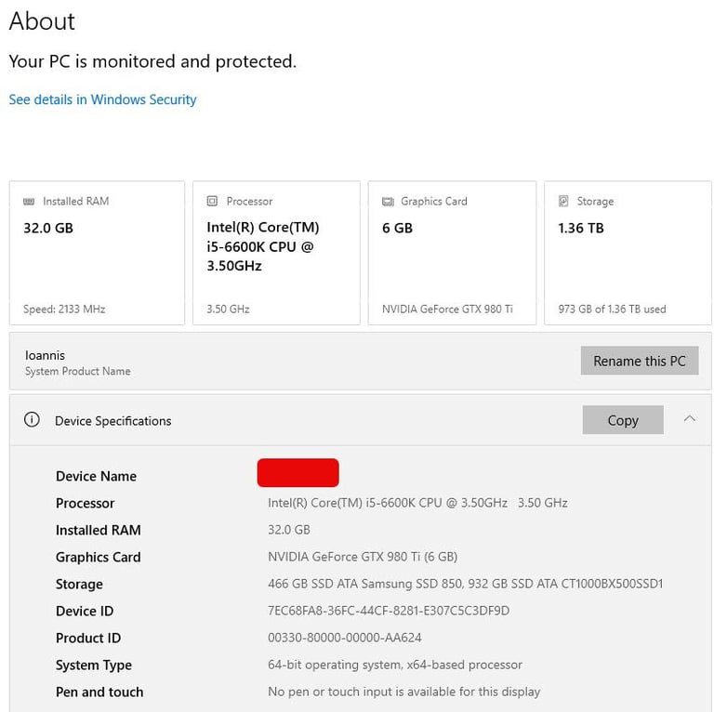Select NVIDIA GeForce GTX 980 Ti (6 GB) row value
Viewport: 714px width, 712px height.
(363, 556)
